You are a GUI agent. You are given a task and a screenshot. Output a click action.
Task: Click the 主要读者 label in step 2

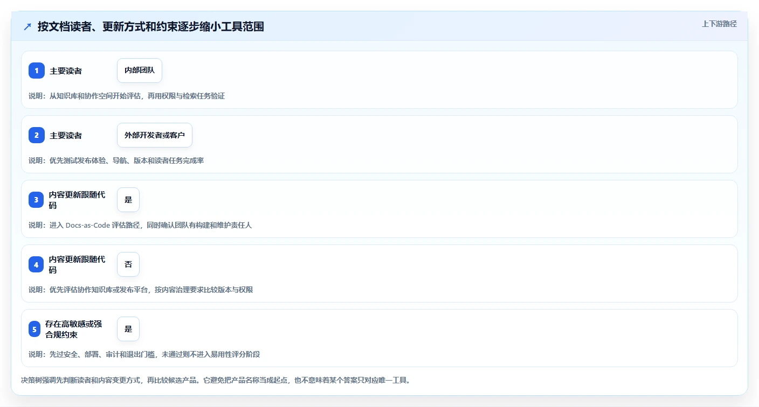66,135
